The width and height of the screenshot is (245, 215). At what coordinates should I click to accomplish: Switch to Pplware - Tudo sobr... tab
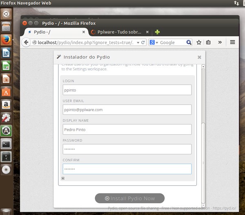click(x=120, y=32)
